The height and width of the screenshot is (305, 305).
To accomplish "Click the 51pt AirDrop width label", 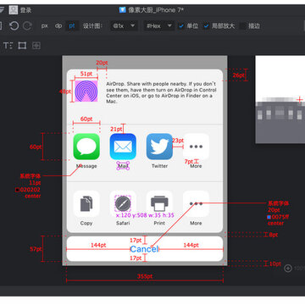I will [x=86, y=74].
